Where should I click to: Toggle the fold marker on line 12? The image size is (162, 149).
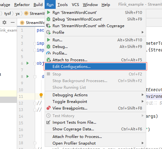click(x=35, y=103)
